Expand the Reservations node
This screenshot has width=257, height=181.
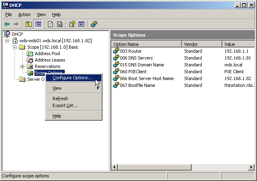(23, 66)
